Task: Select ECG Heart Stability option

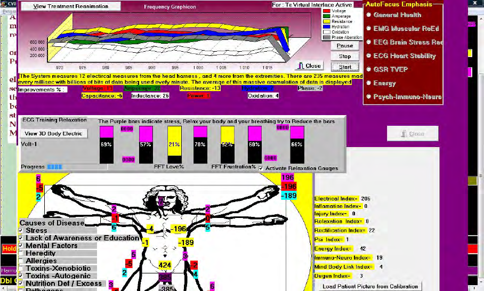Action: coord(401,56)
